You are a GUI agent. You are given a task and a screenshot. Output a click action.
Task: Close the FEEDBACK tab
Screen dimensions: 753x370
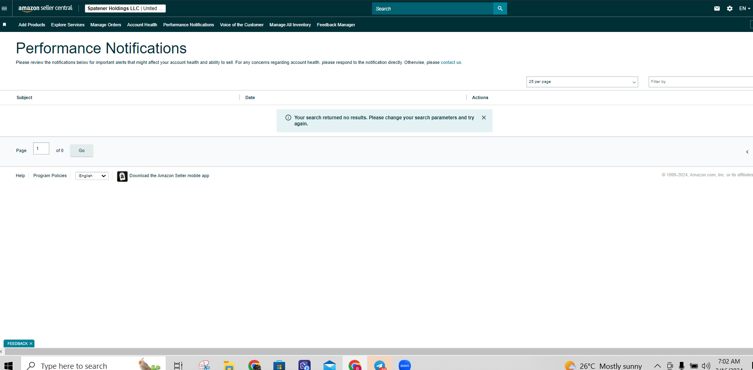tap(31, 344)
